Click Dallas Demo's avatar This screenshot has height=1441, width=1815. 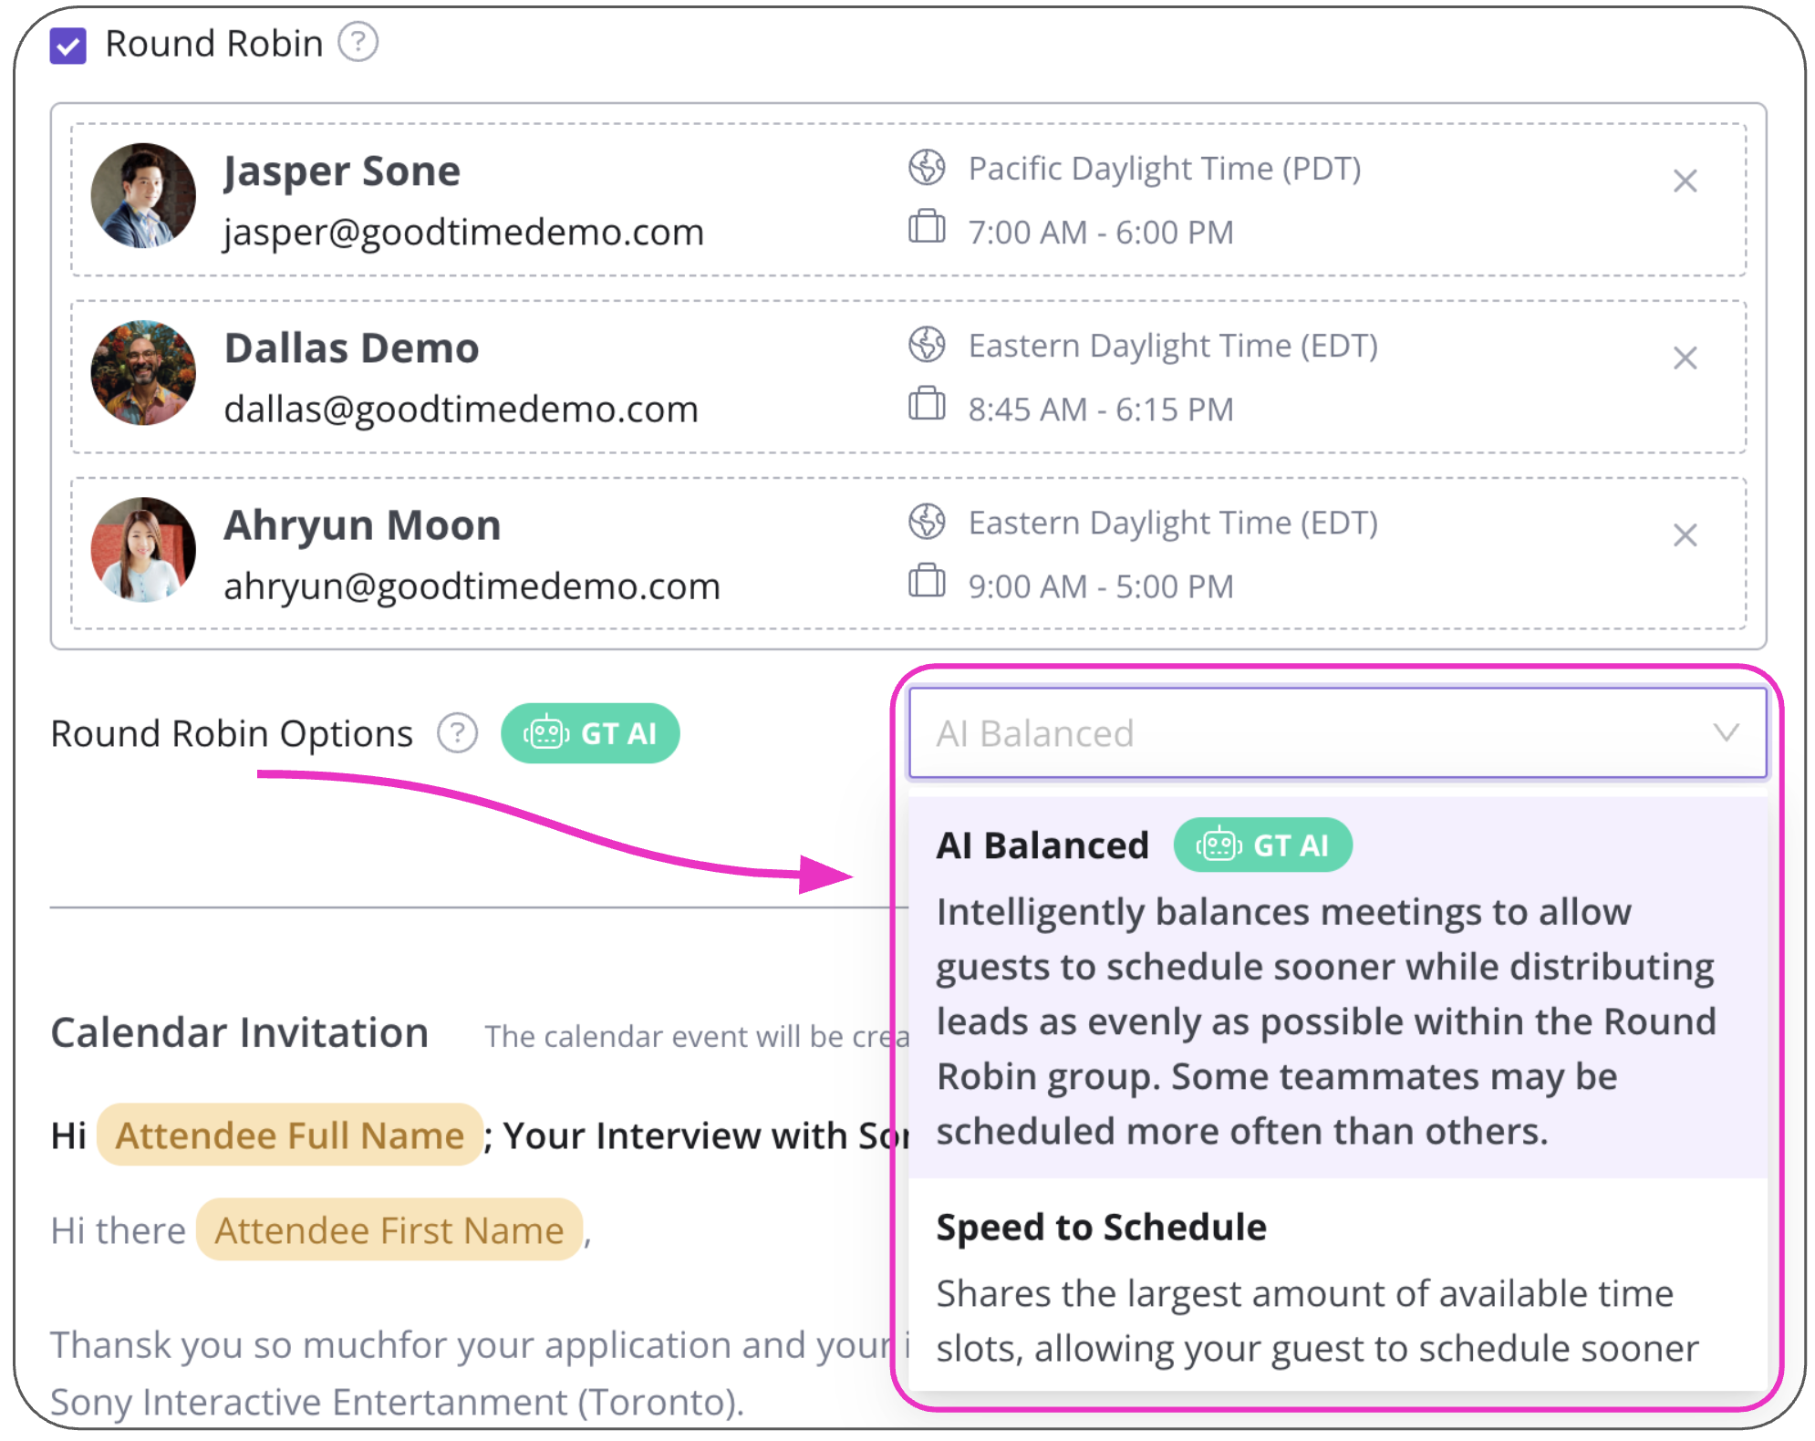(x=143, y=372)
